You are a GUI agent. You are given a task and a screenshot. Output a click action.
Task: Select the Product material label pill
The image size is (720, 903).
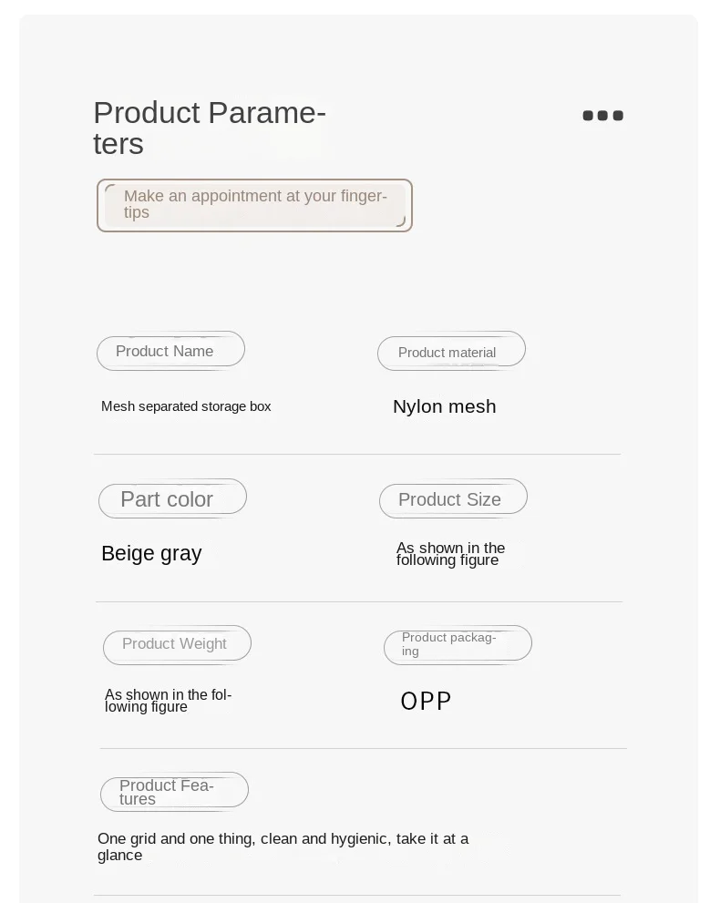coord(451,352)
